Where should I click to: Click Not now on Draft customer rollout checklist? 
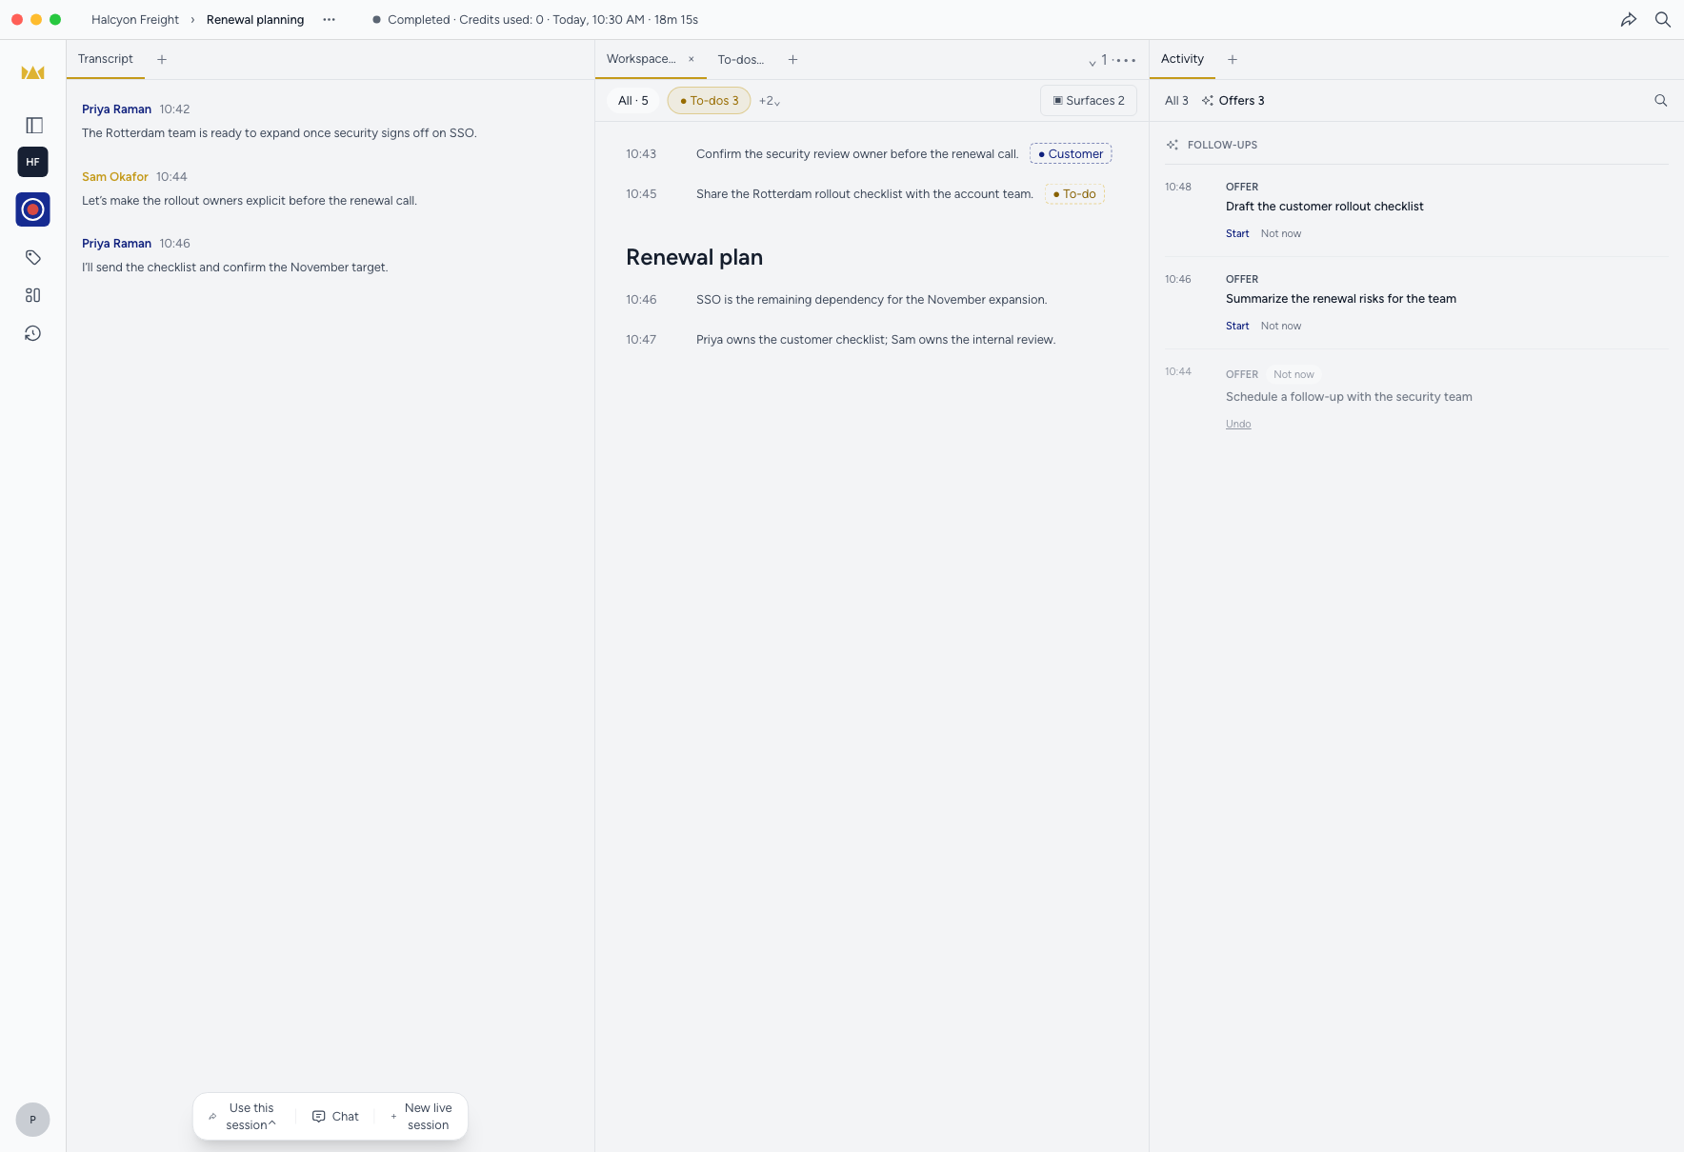coord(1281,233)
